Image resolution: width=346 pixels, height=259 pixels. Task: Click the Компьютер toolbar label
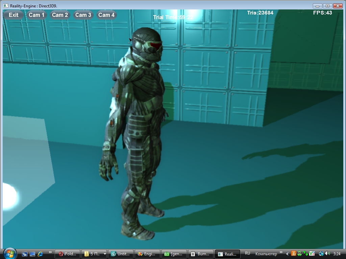266,254
